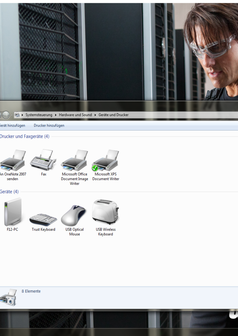The image size is (238, 336).
Task: Collapse the Drucker und Faxgeräte group
Action: click(x=24, y=136)
